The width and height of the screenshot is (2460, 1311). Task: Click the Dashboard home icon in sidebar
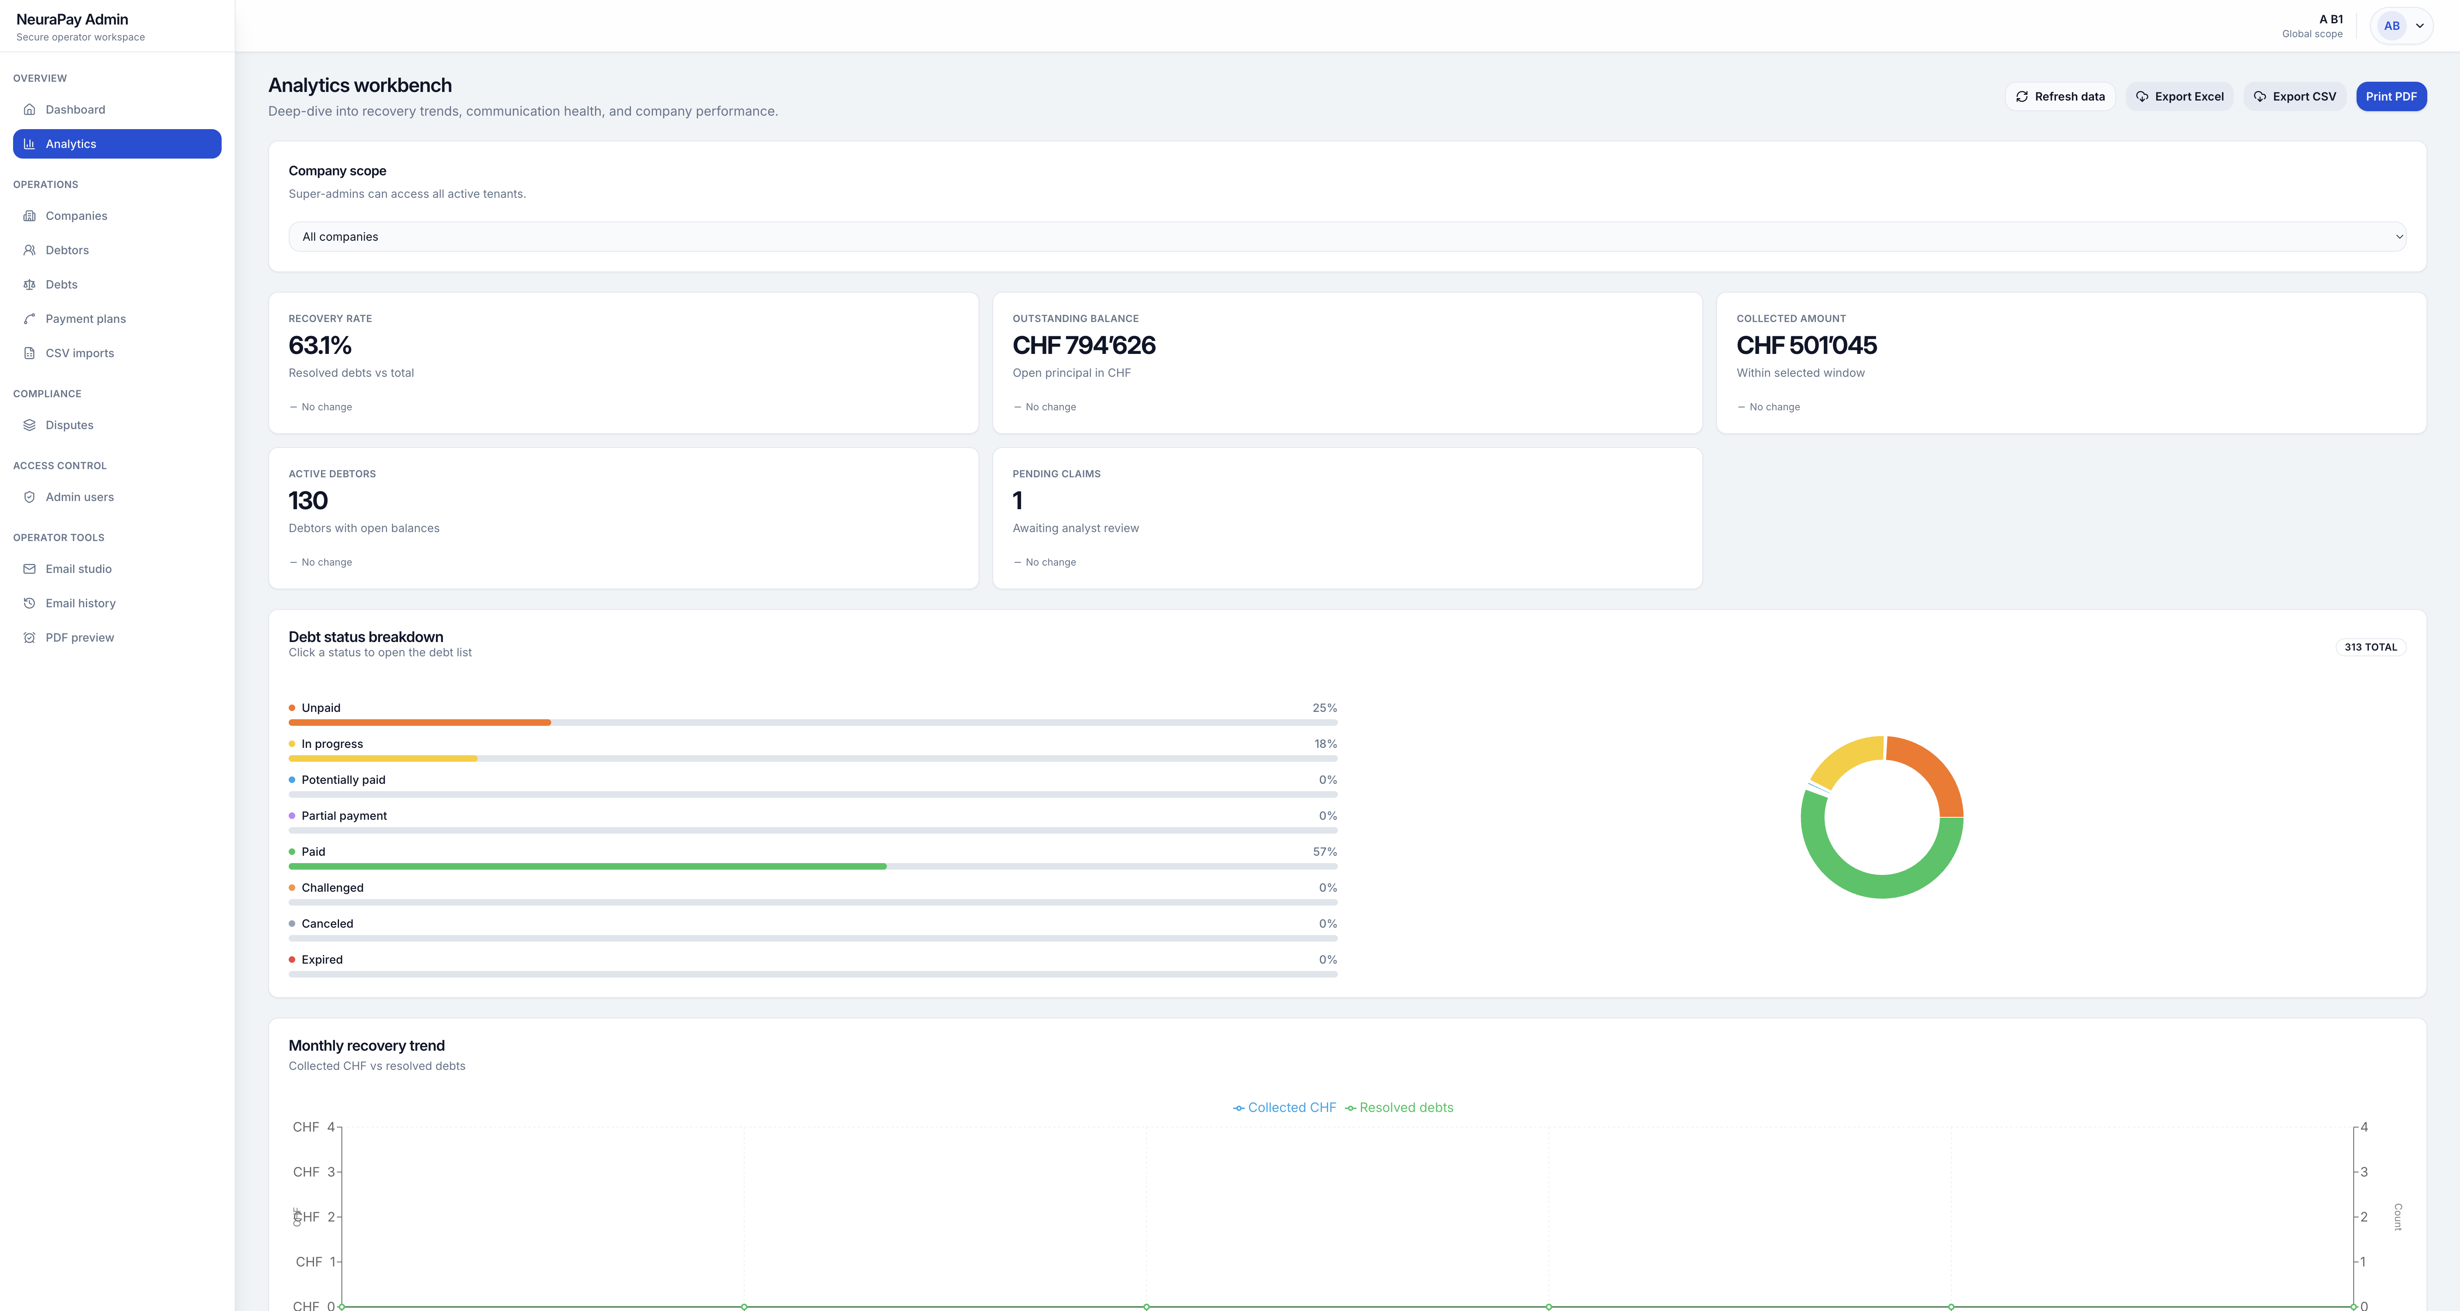coord(29,110)
